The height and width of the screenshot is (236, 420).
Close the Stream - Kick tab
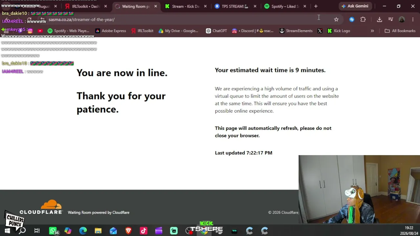[x=205, y=6]
